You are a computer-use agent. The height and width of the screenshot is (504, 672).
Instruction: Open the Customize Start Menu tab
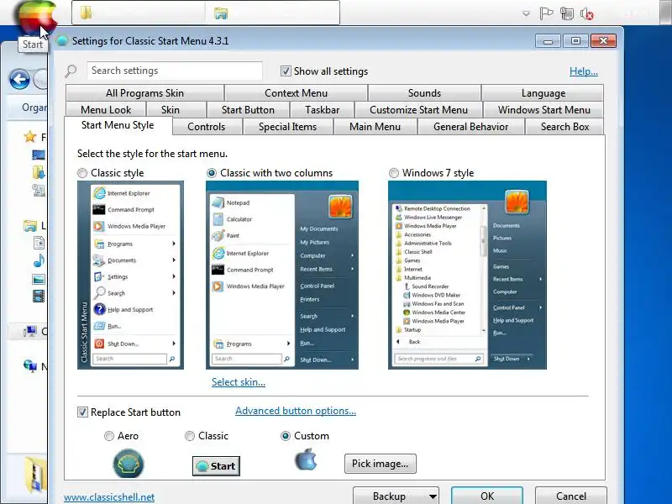tap(418, 110)
